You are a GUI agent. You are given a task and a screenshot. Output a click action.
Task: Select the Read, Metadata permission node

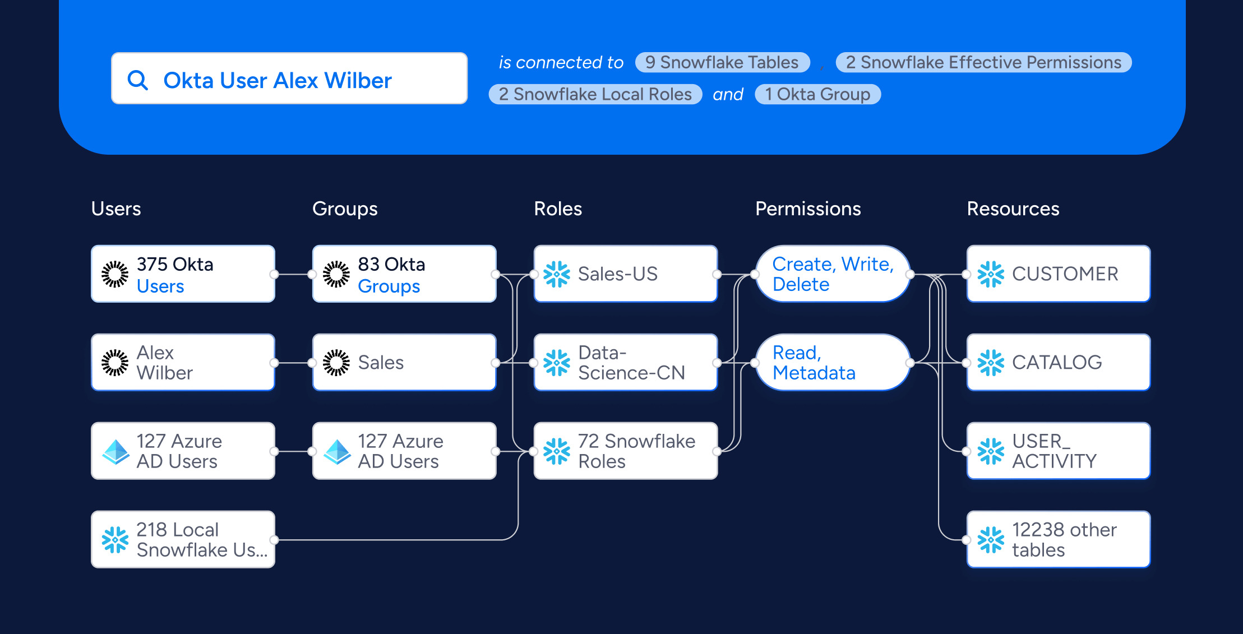[x=833, y=363]
